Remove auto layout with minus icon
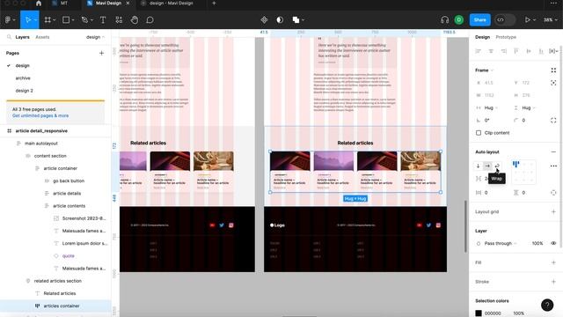 point(553,152)
